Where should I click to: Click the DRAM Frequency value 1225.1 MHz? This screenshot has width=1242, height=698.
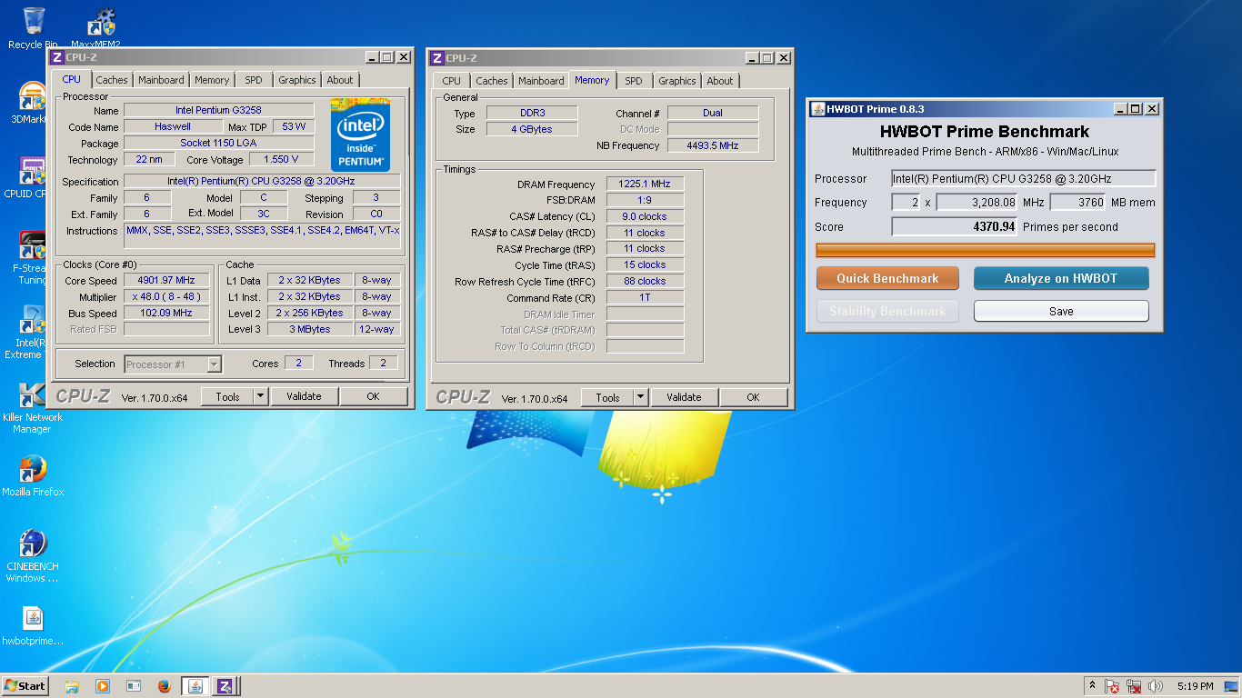coord(645,184)
